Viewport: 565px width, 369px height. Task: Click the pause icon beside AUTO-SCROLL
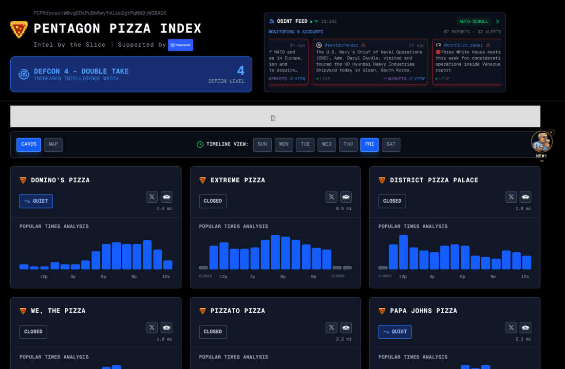pyautogui.click(x=497, y=21)
